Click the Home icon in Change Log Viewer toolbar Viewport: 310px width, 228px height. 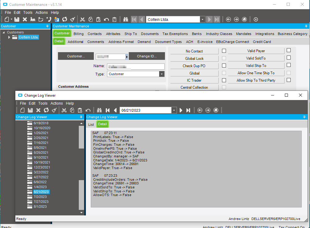[x=216, y=110]
